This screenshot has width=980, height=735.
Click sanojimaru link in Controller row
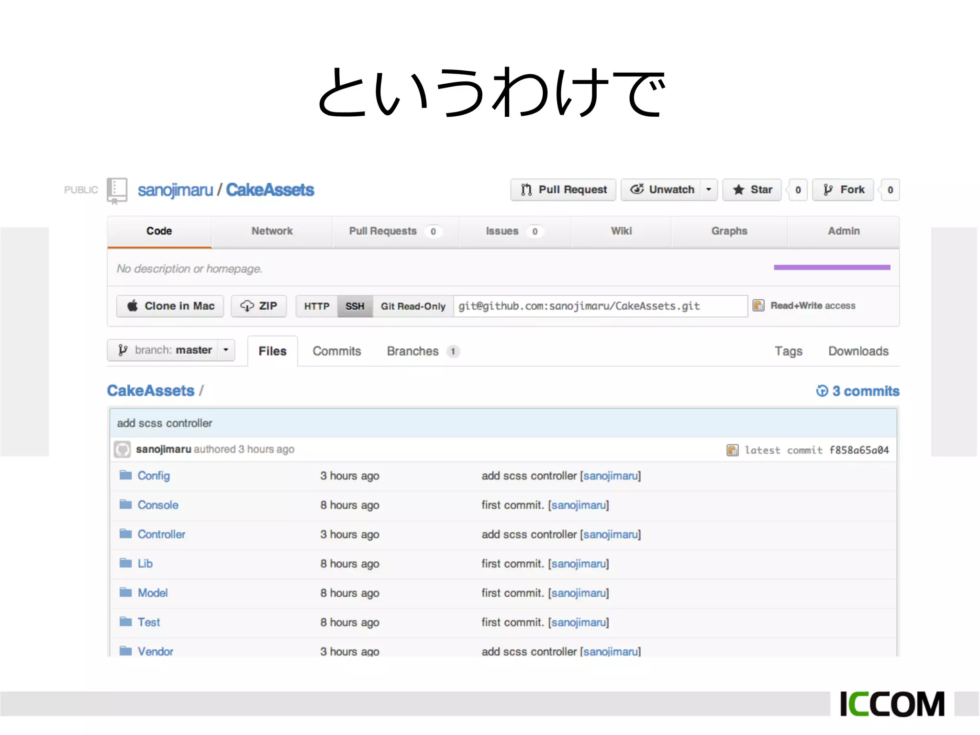[611, 535]
